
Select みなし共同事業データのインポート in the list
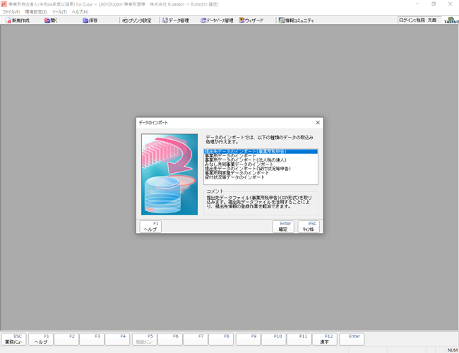pyautogui.click(x=261, y=164)
